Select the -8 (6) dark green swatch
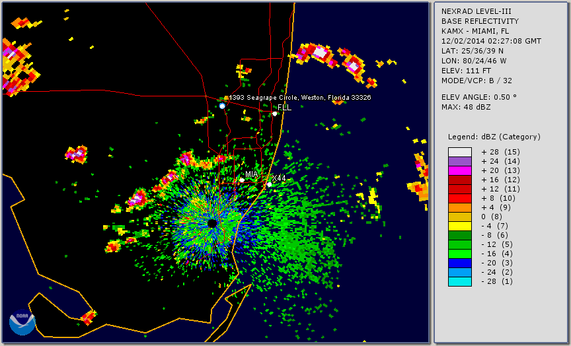The height and width of the screenshot is (346, 571). 460,235
